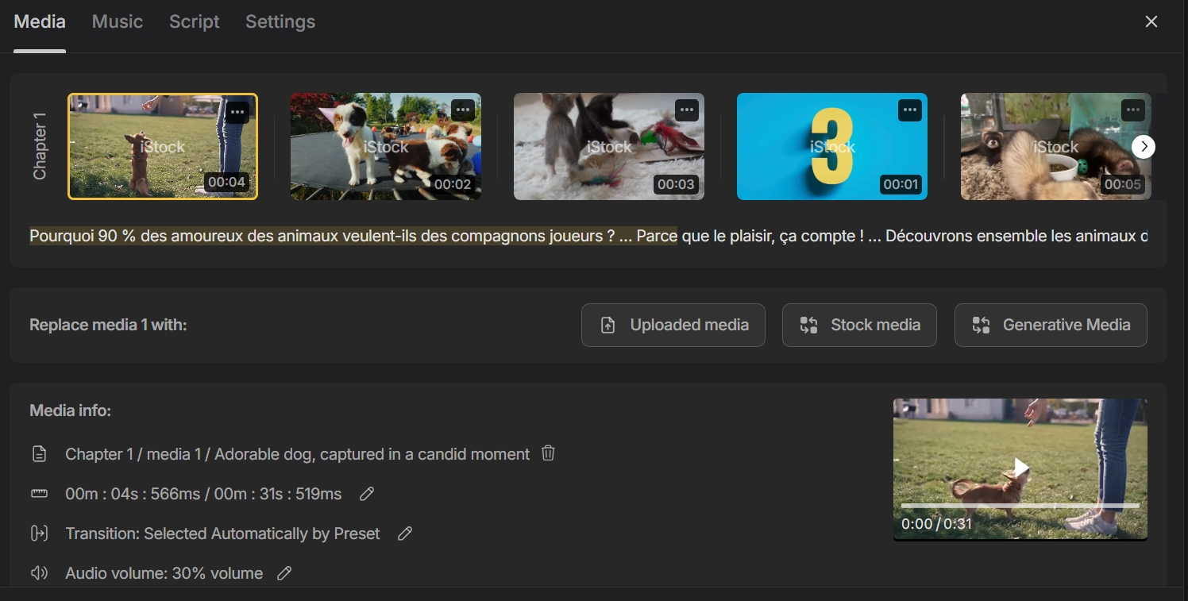Switch to the Media tab
The image size is (1188, 601).
pos(40,22)
